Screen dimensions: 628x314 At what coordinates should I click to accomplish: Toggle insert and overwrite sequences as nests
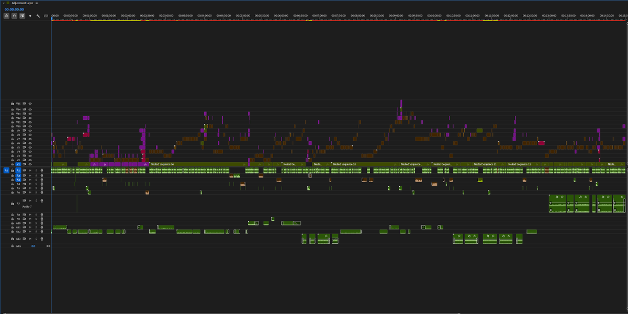(x=6, y=16)
